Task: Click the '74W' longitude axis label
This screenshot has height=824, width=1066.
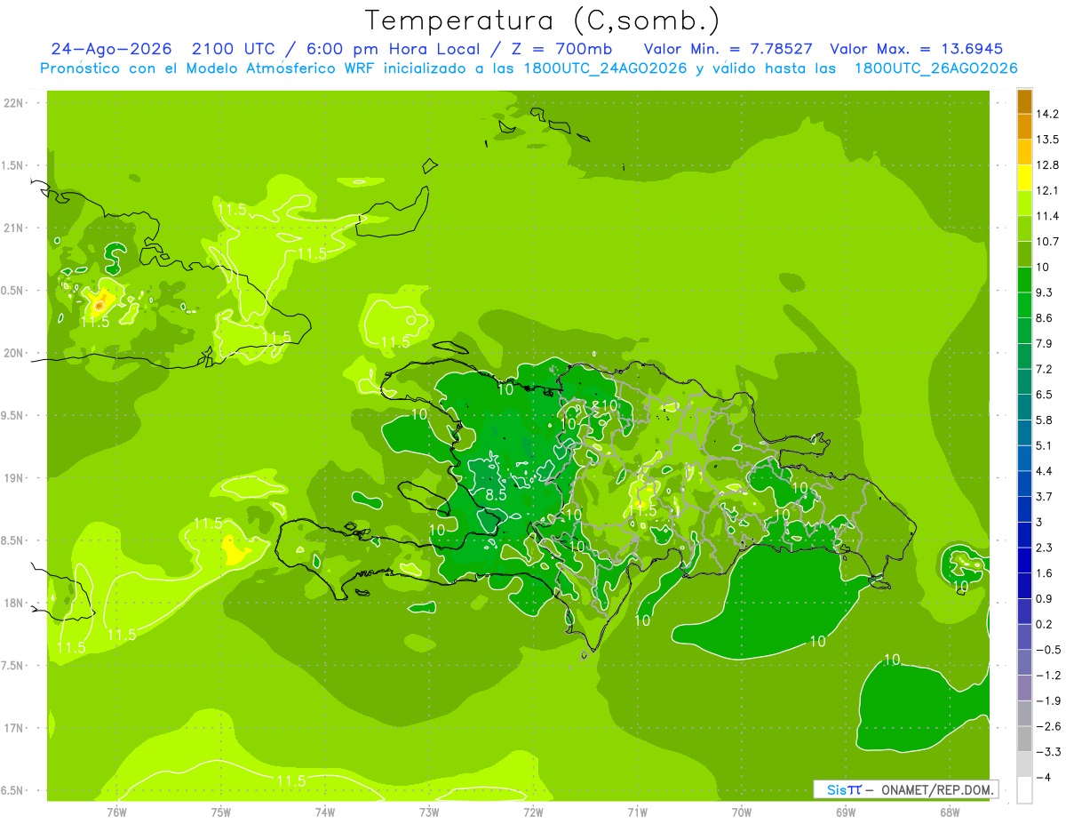Action: coord(325,812)
